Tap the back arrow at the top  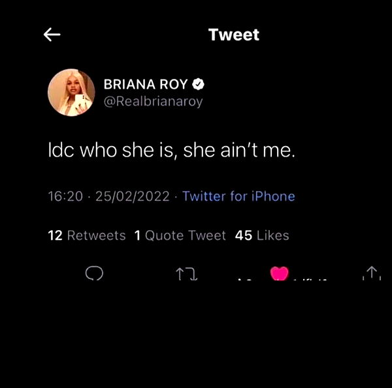coord(52,35)
